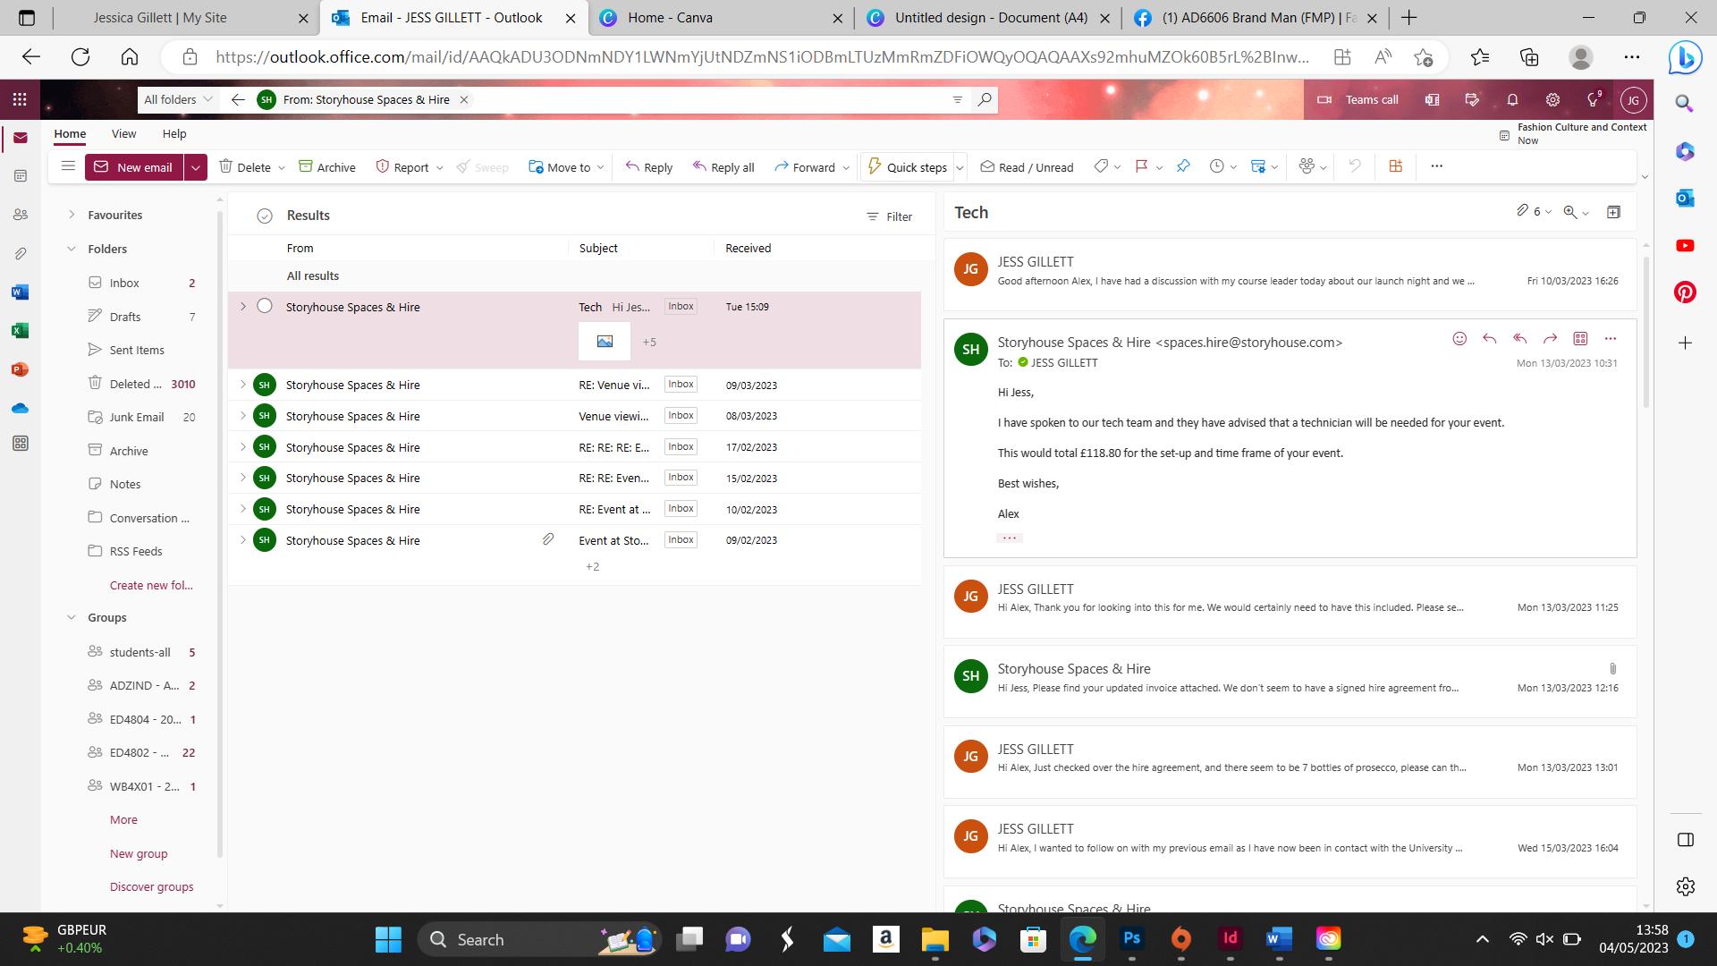
Task: Collapse the Folders section
Action: coord(72,249)
